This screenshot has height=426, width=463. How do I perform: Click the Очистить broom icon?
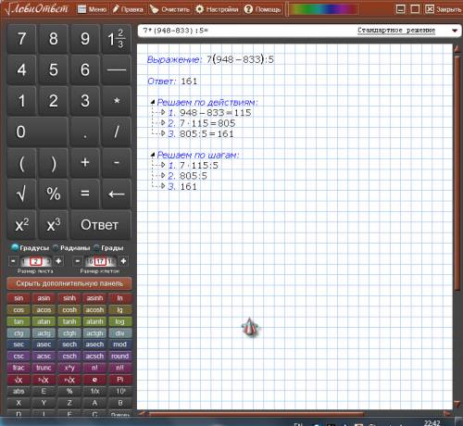(x=154, y=9)
